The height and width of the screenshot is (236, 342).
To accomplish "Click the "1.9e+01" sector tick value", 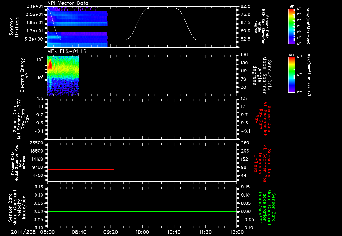I will (x=35, y=23).
